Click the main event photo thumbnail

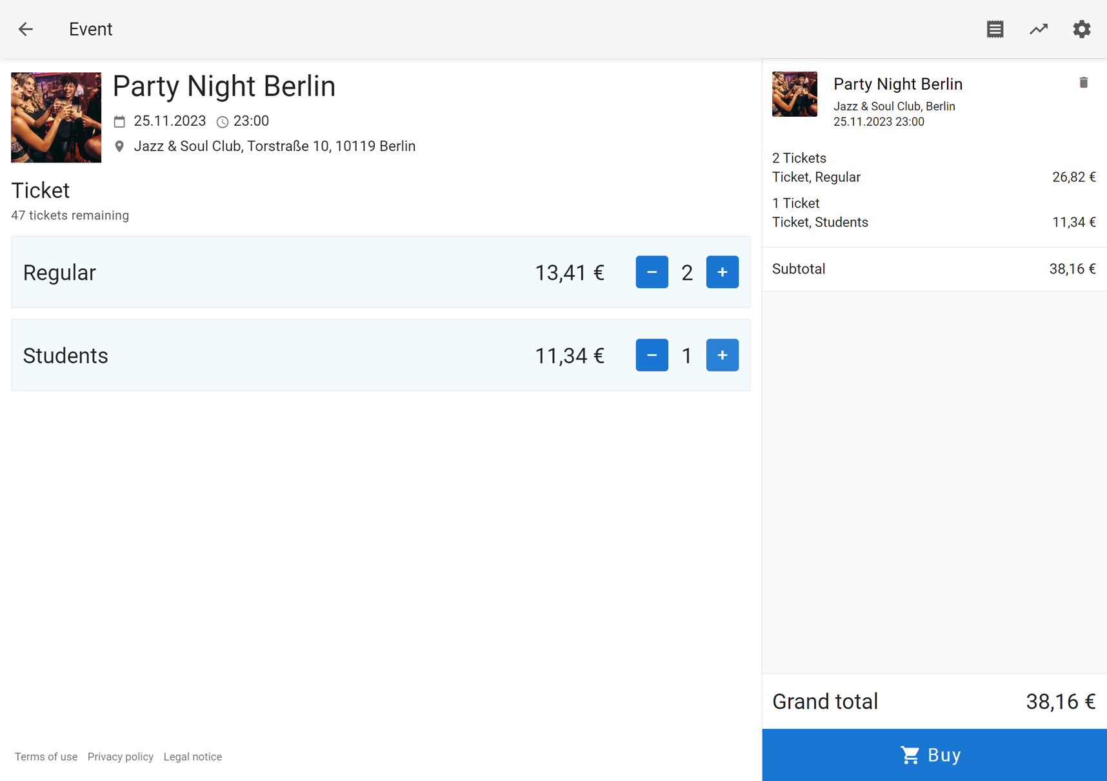[56, 117]
